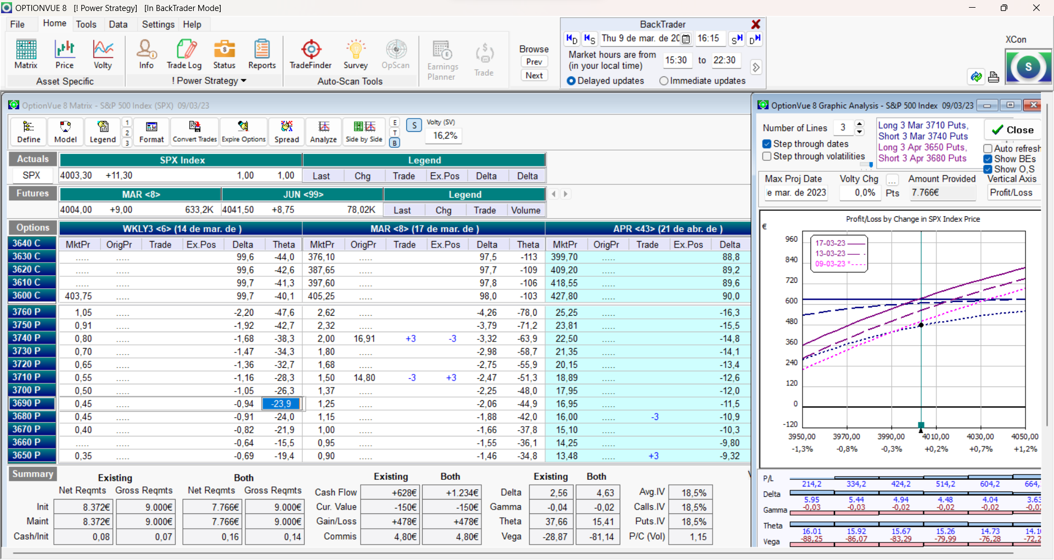Open the asset Info tool

click(146, 54)
